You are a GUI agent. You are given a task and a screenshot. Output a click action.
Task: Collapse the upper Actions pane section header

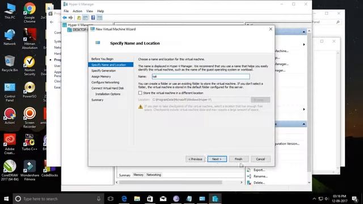tap(304, 32)
